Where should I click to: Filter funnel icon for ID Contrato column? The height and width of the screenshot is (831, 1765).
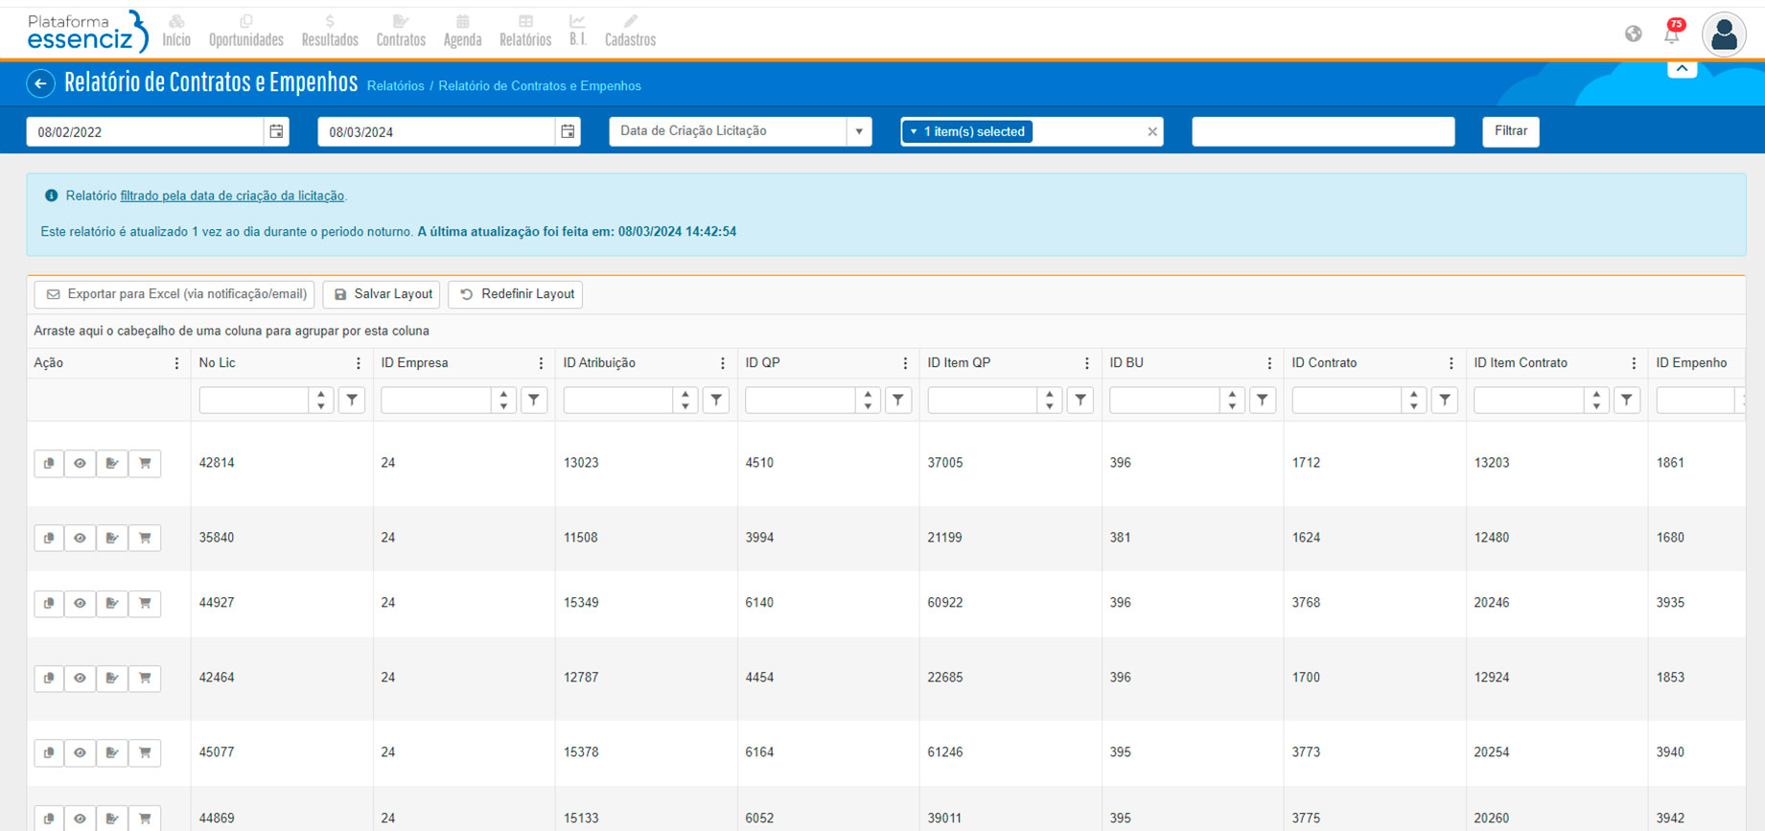click(x=1445, y=400)
